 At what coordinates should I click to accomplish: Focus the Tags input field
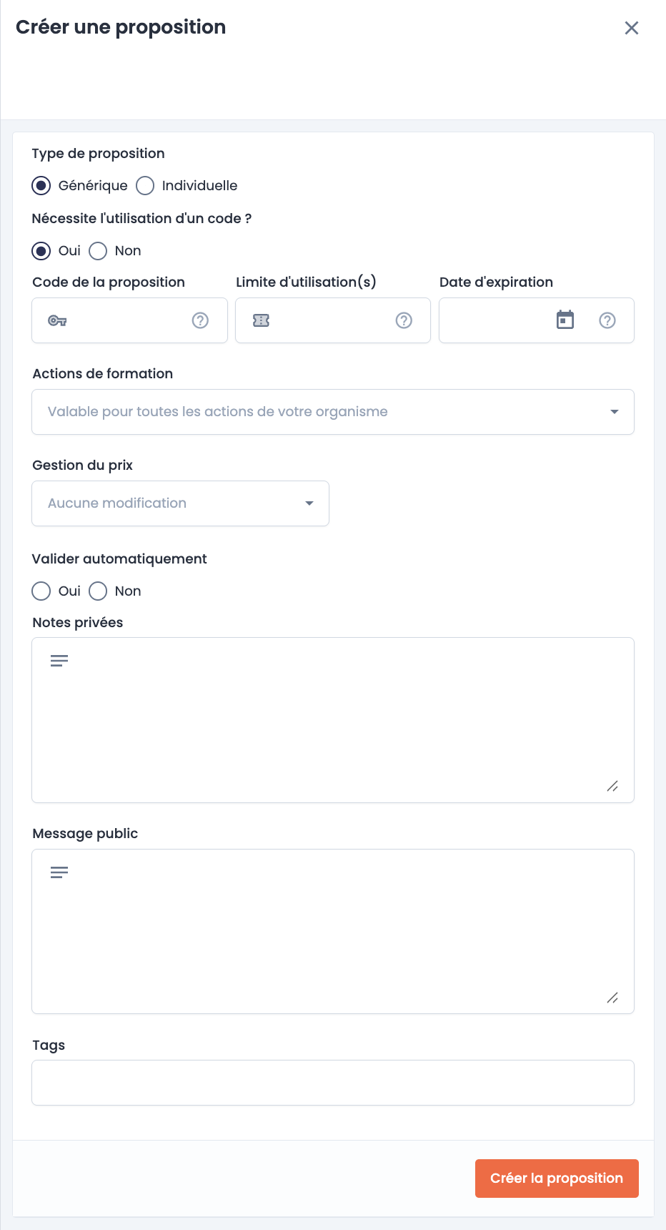click(x=333, y=1083)
